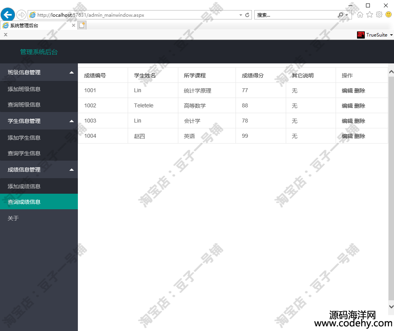The width and height of the screenshot is (394, 331).
Task: Click the 成绩信息管理 section header
Action: [39, 170]
